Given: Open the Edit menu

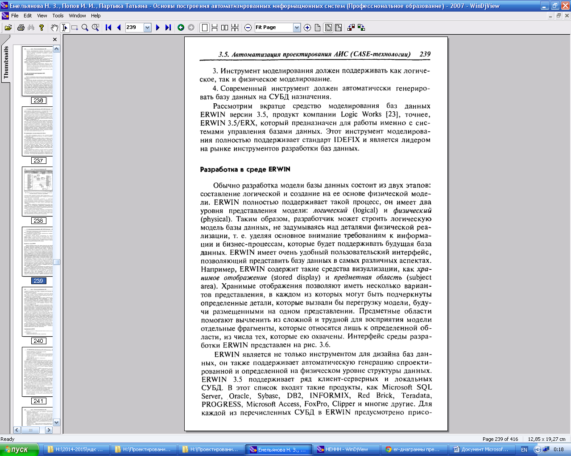Looking at the screenshot, I should (x=28, y=16).
